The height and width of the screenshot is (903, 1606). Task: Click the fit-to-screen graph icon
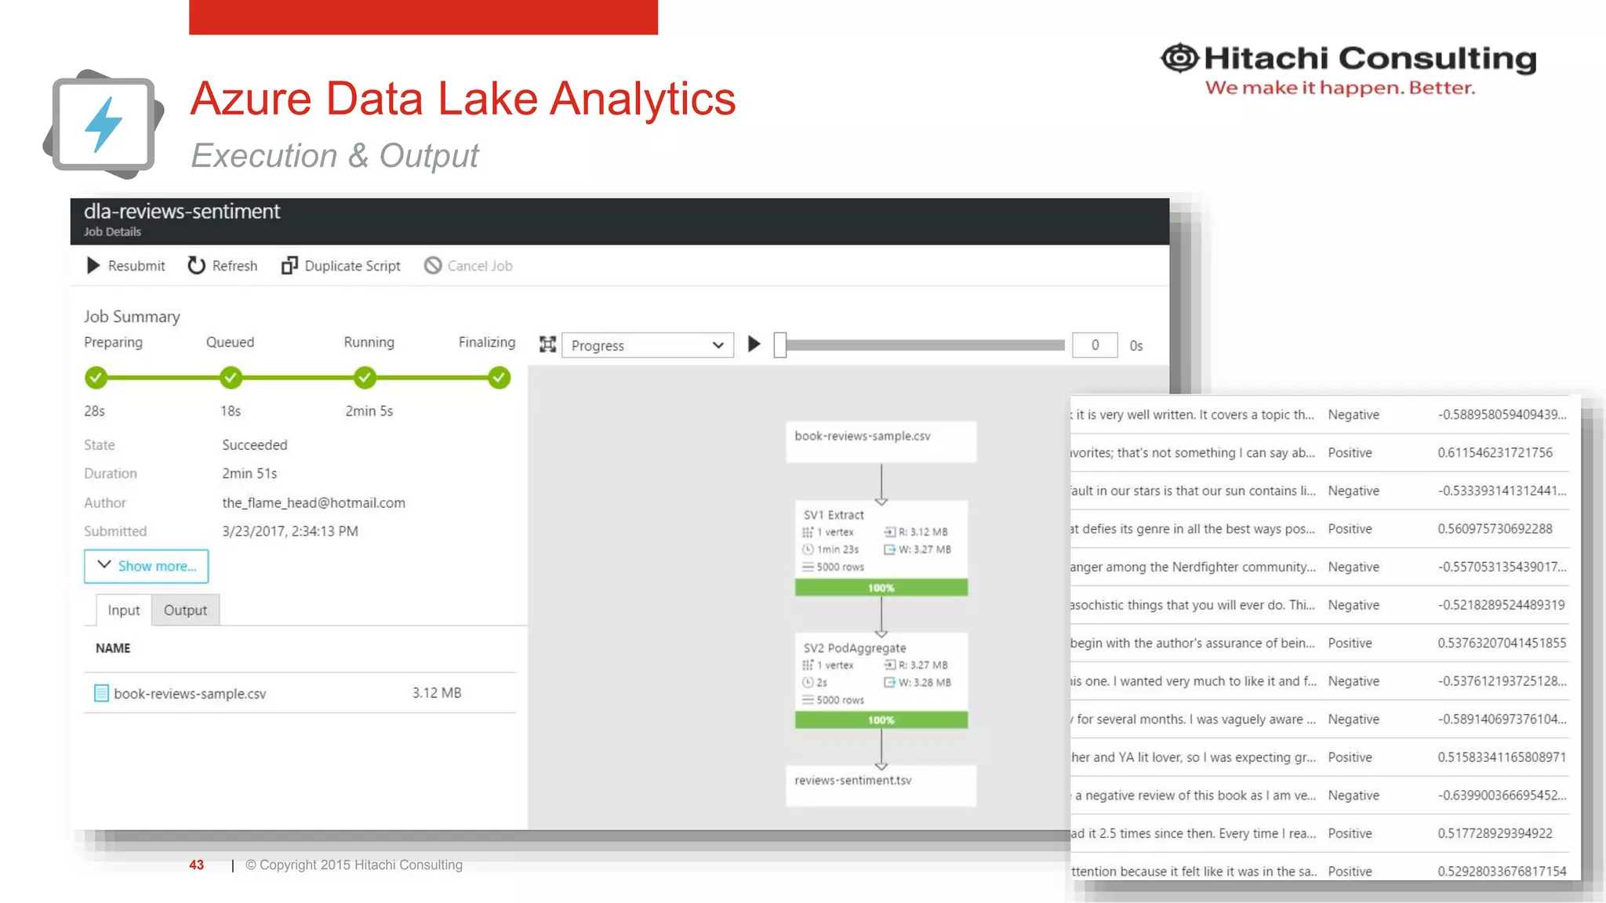[x=547, y=345]
